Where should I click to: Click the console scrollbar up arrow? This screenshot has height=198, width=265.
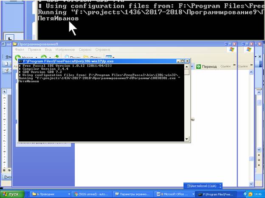pos(186,67)
